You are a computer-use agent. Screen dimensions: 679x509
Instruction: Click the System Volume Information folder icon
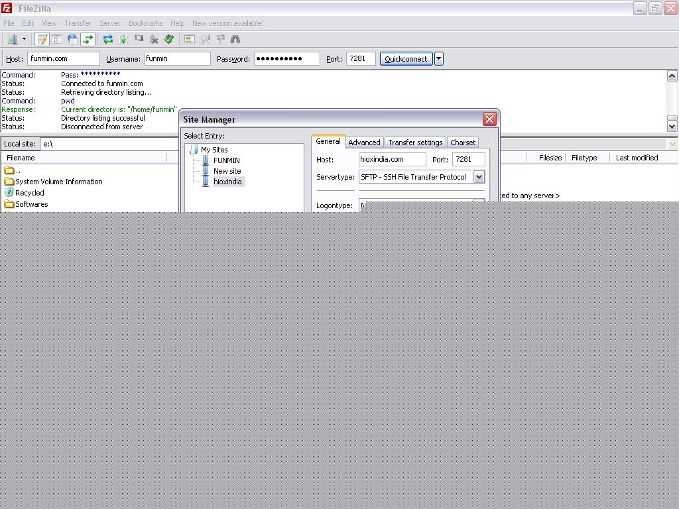[x=9, y=182]
